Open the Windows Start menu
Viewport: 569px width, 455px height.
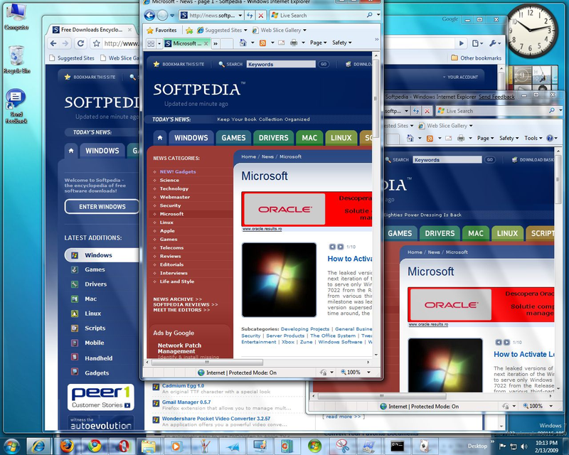click(12, 446)
